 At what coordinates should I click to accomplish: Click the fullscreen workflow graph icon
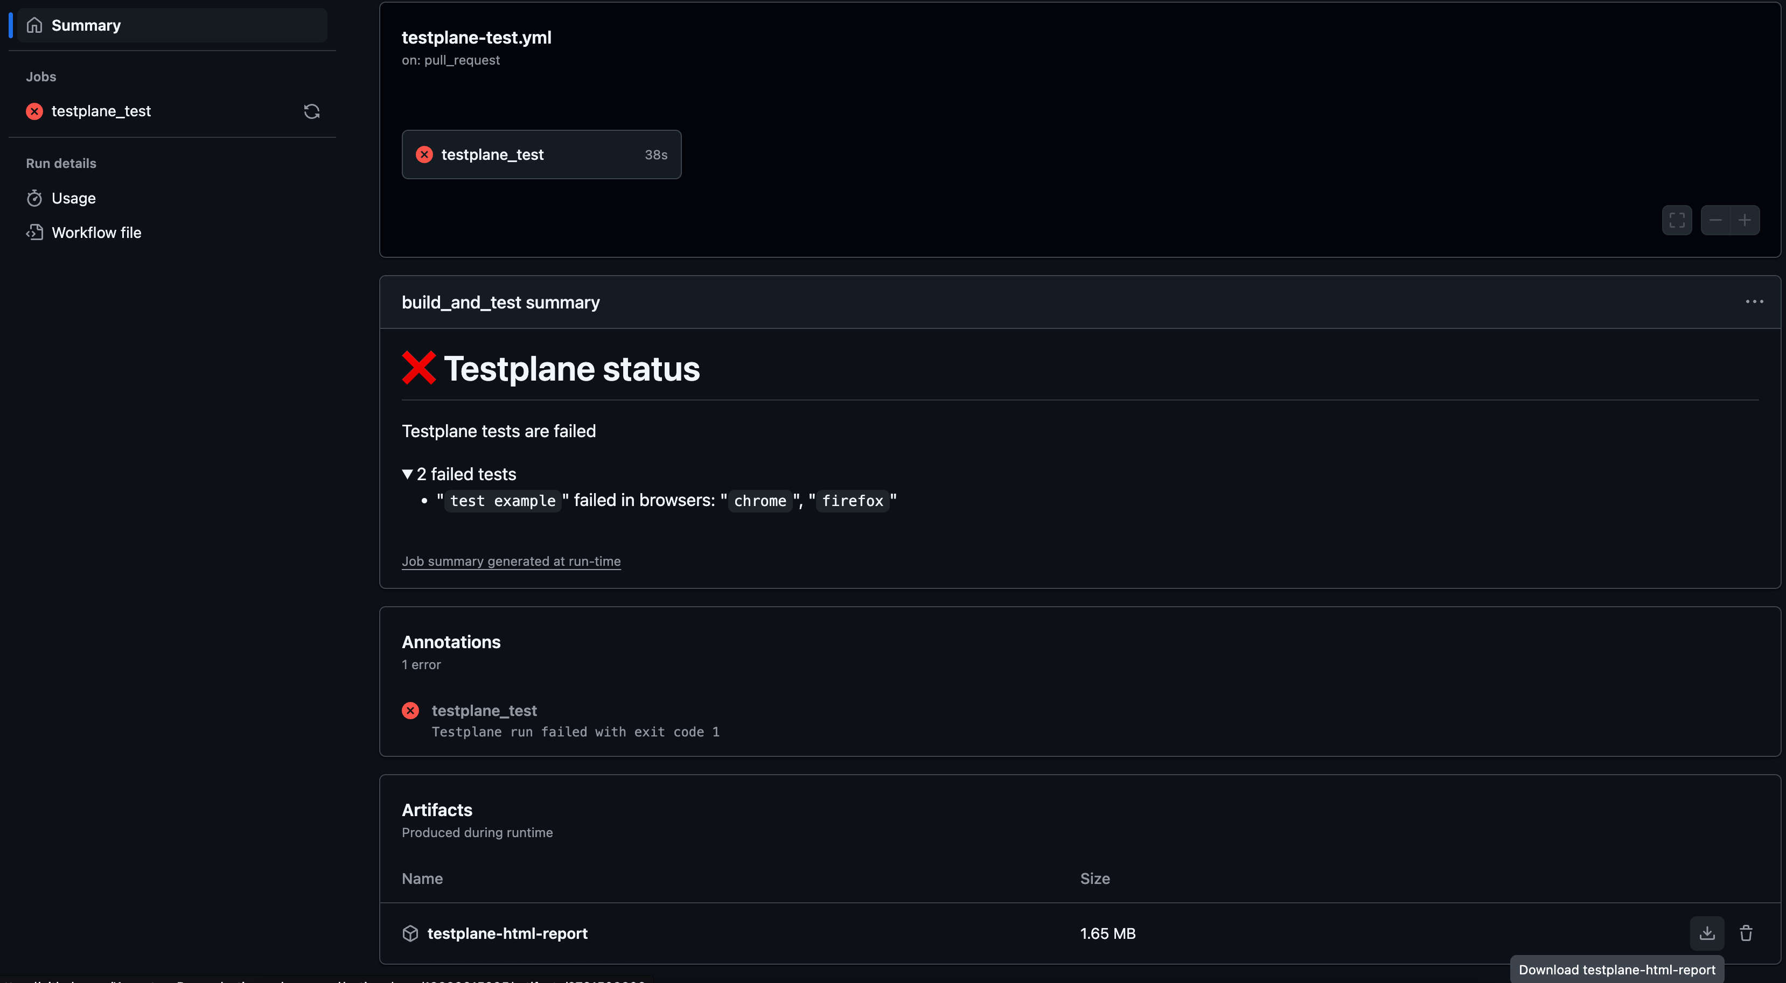(x=1677, y=220)
